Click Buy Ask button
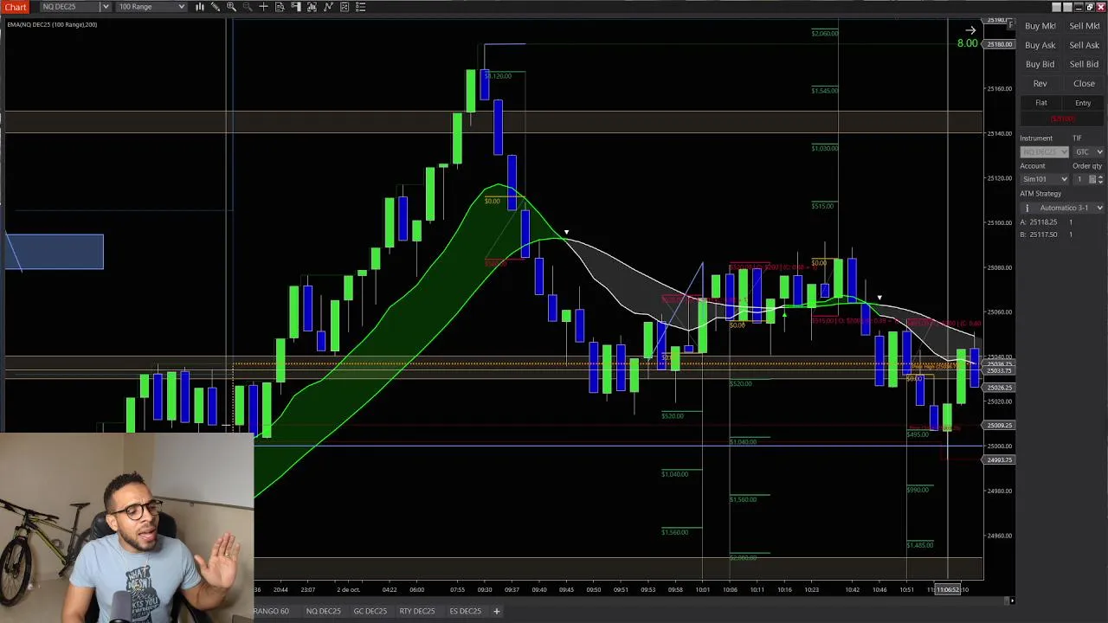Image resolution: width=1108 pixels, height=623 pixels. click(x=1040, y=45)
